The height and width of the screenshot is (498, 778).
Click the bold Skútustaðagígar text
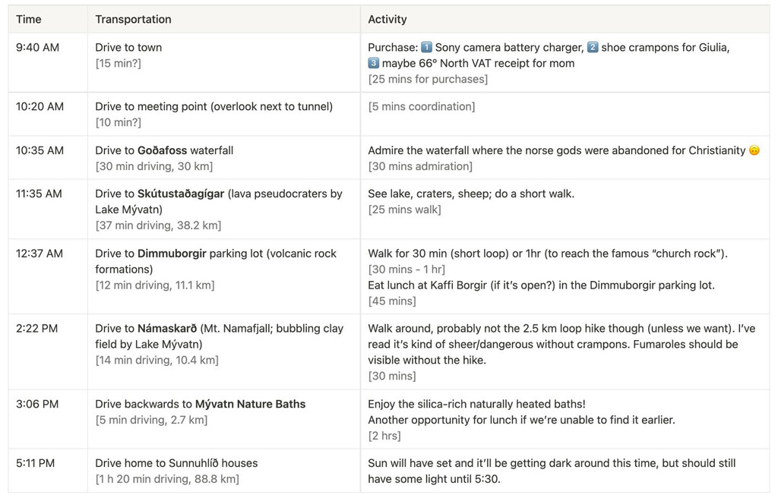180,194
